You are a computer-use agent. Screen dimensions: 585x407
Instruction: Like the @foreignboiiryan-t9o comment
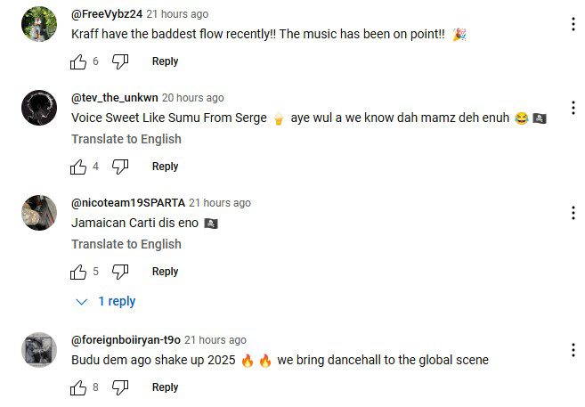click(79, 387)
